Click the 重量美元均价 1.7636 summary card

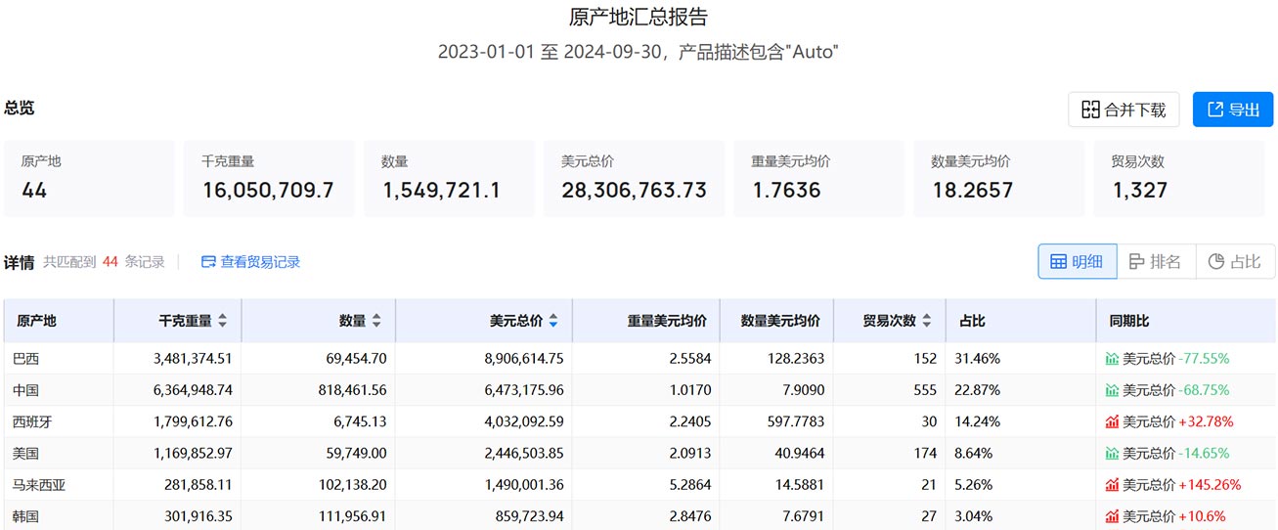point(818,179)
